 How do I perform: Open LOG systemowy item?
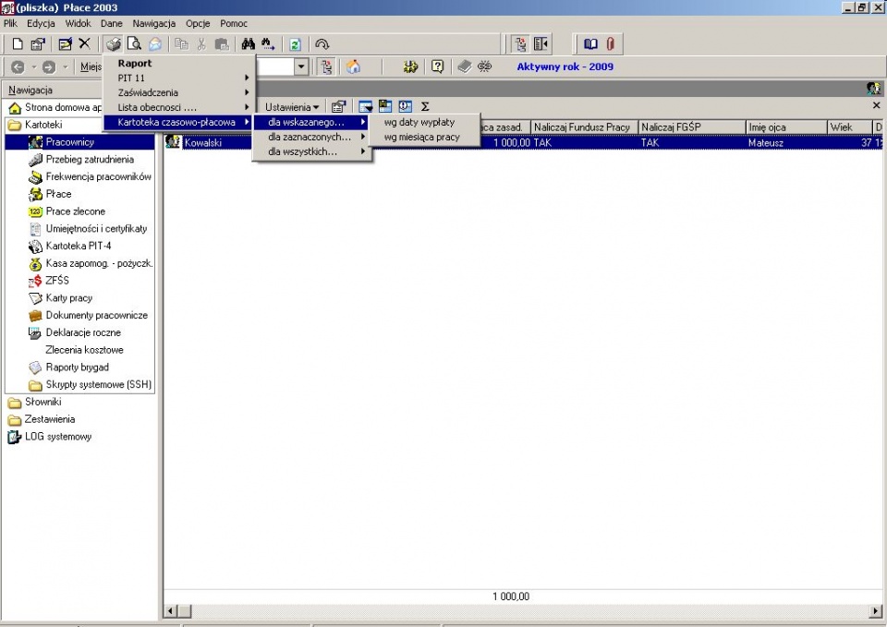tap(50, 437)
